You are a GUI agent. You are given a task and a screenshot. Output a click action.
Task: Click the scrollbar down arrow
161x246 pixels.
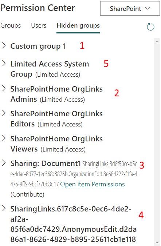157,243
